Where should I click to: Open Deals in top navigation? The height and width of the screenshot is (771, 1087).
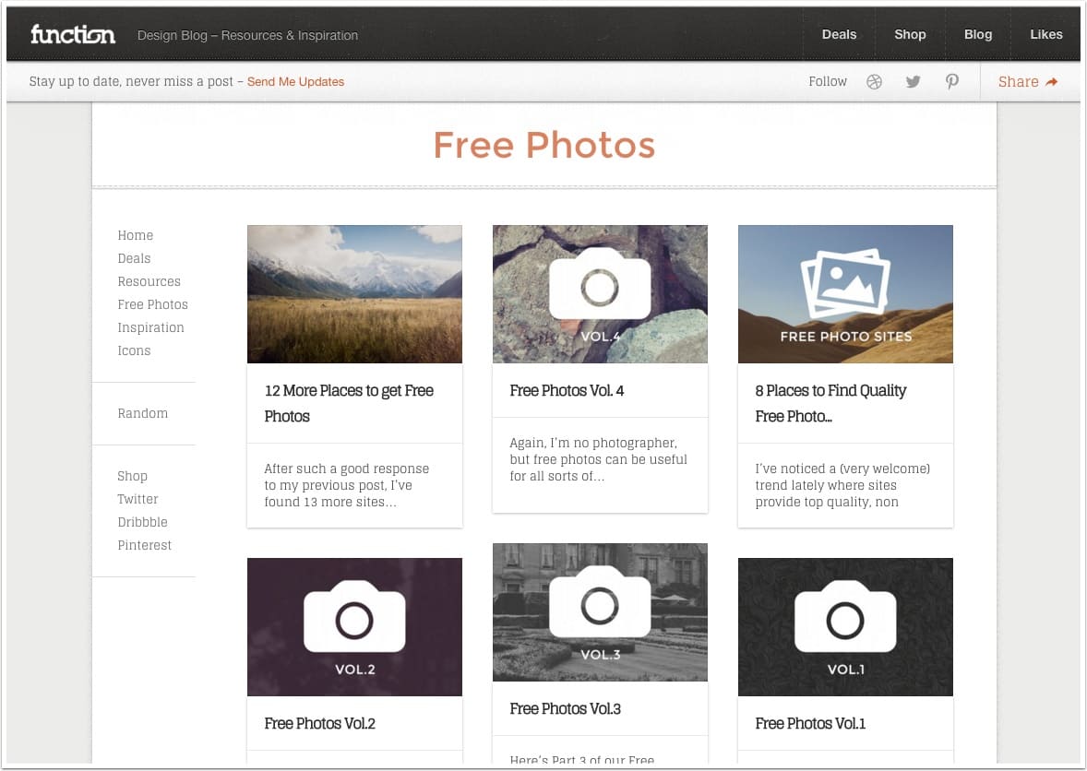[839, 35]
